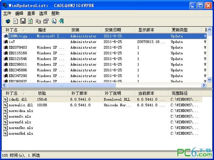This screenshot has width=214, height=160.
Task: Click the Unicode Nor... description cell
Action: click(x=117, y=105)
